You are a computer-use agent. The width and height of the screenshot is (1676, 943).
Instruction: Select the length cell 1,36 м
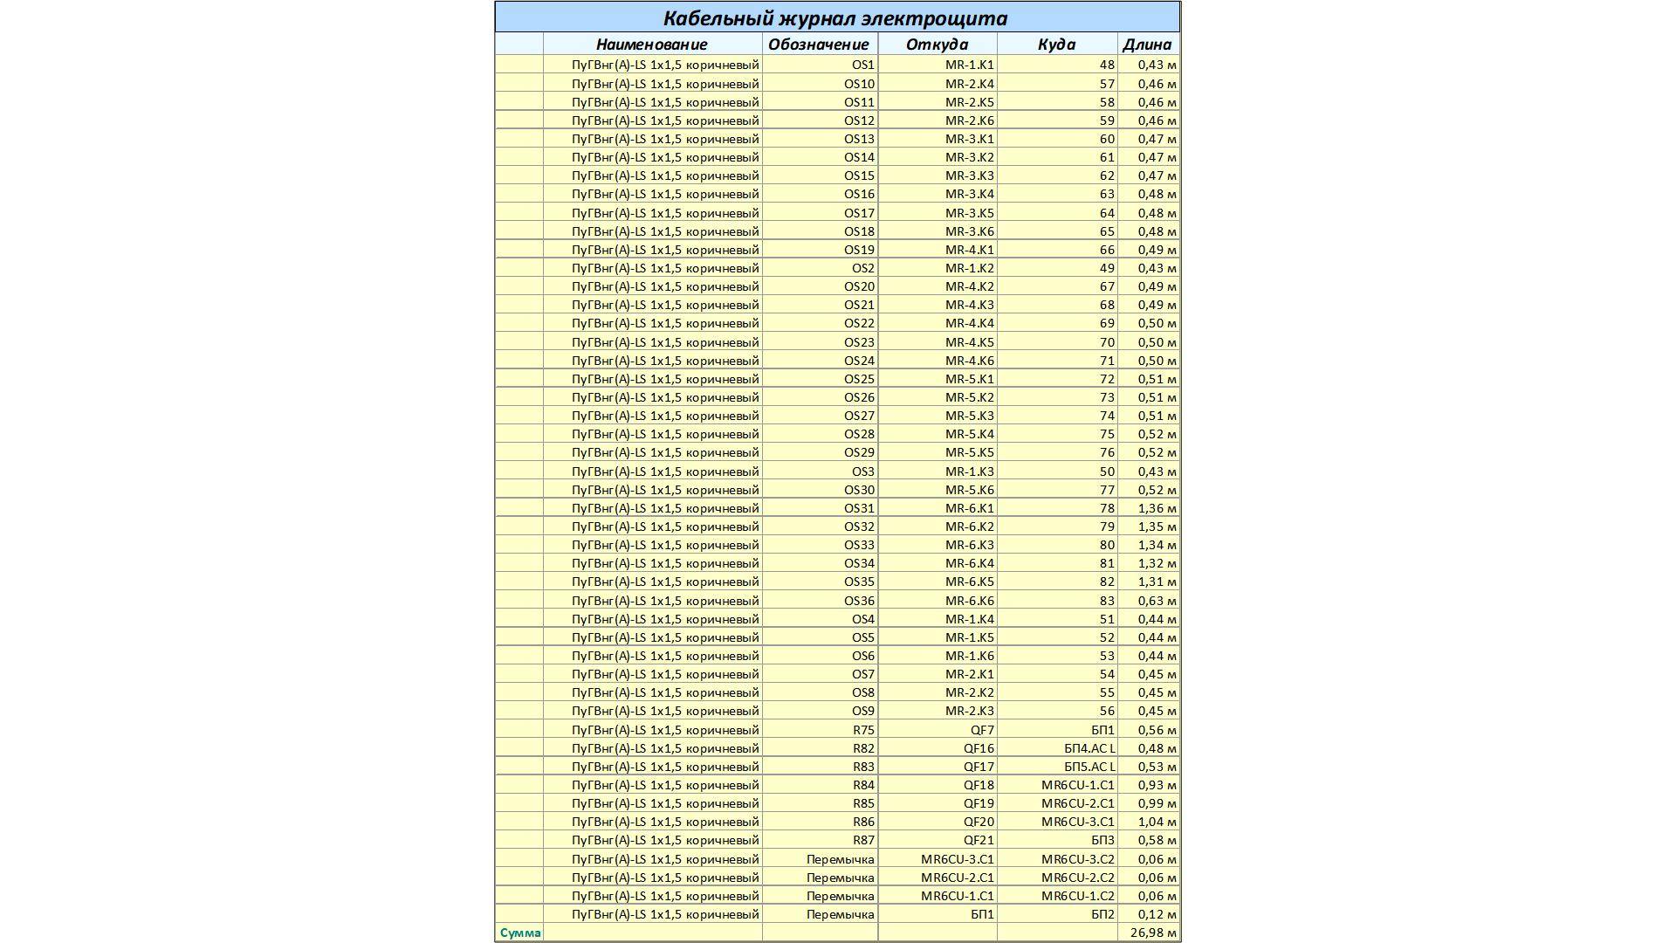pos(1156,508)
